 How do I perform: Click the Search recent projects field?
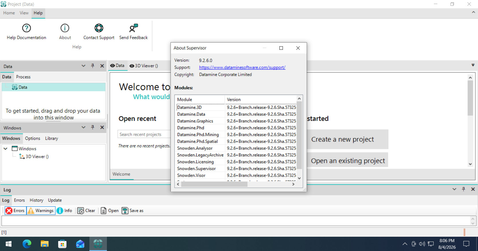pos(144,134)
